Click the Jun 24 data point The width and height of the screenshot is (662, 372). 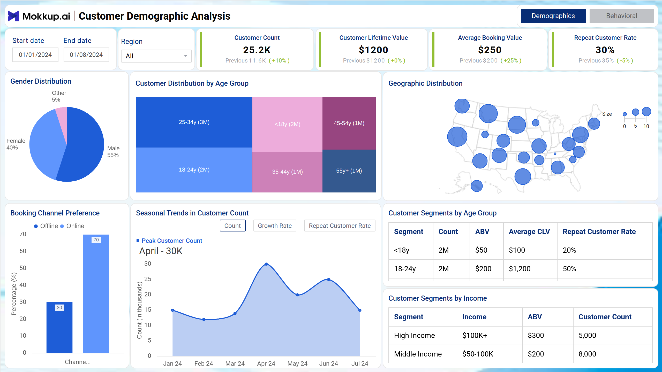[328, 279]
